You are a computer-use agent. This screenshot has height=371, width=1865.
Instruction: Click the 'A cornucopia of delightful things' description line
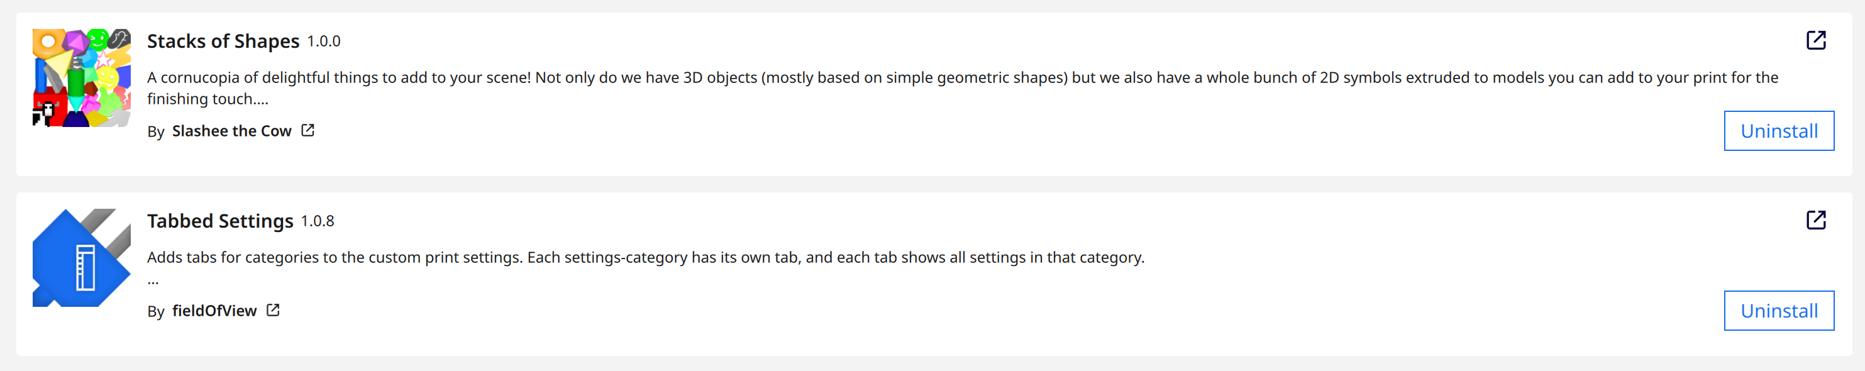tap(962, 77)
